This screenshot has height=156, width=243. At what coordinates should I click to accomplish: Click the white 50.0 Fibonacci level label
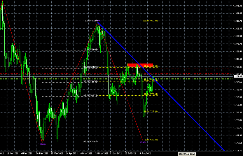pos(91,81)
